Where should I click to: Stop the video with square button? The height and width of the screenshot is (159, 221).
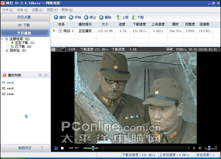(x=62, y=148)
